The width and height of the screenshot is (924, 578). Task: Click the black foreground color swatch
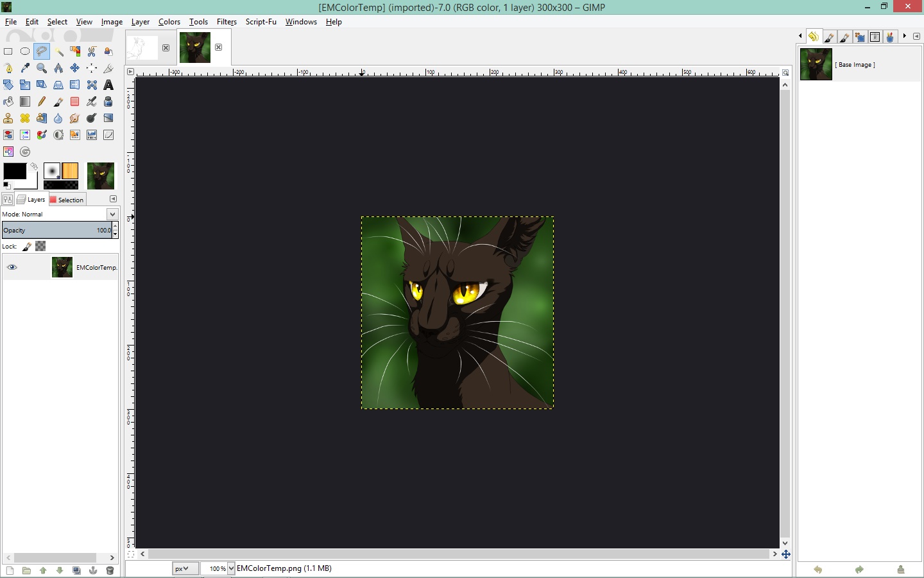point(14,171)
